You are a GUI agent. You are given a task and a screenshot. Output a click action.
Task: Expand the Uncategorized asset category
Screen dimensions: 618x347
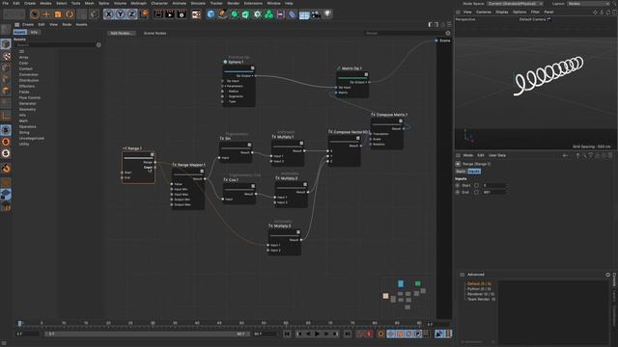tap(32, 139)
